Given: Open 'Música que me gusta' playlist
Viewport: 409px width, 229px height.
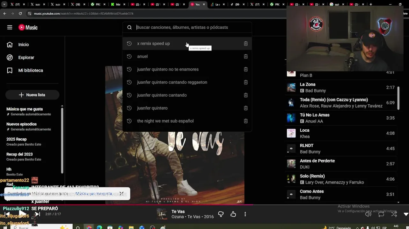Looking at the screenshot, I should coord(31,111).
